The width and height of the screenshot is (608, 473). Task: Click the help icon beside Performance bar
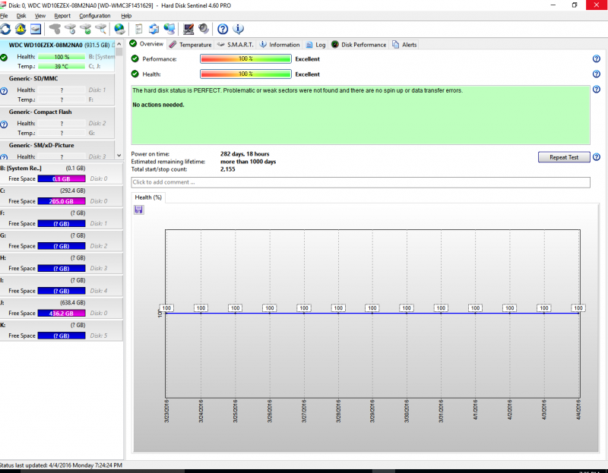click(x=597, y=59)
